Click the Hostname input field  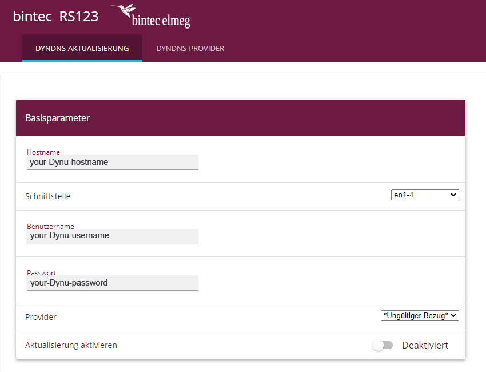[113, 163]
